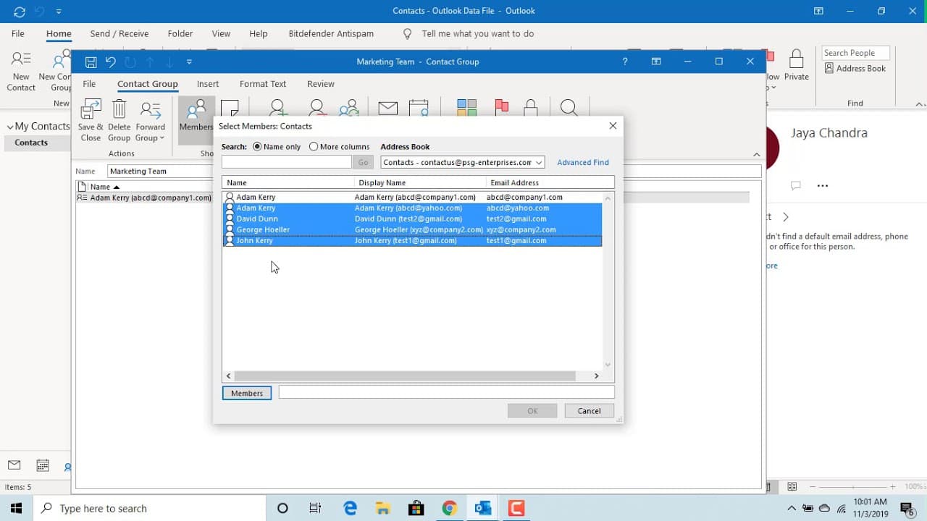This screenshot has height=521, width=927.
Task: Click the message icon under Jaya Chandra
Action: 795,185
